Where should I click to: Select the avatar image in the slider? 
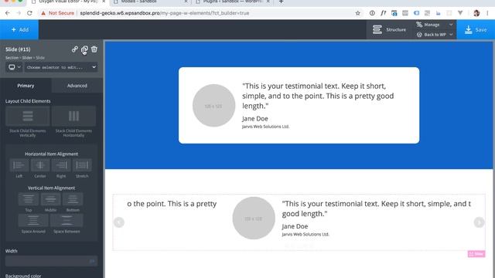254,218
